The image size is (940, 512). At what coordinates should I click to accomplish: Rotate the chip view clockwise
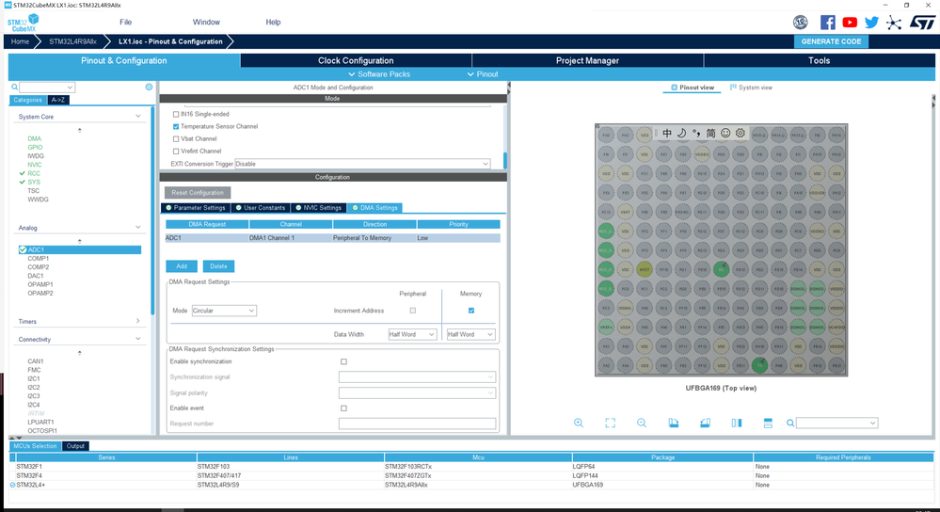point(674,423)
